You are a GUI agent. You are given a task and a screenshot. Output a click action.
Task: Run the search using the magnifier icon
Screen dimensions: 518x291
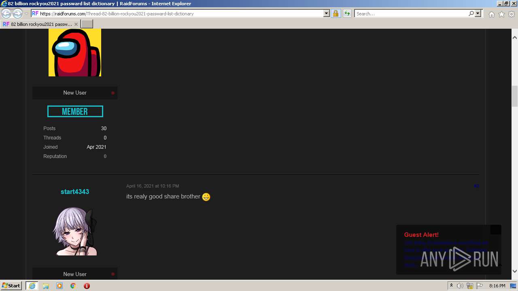(471, 14)
